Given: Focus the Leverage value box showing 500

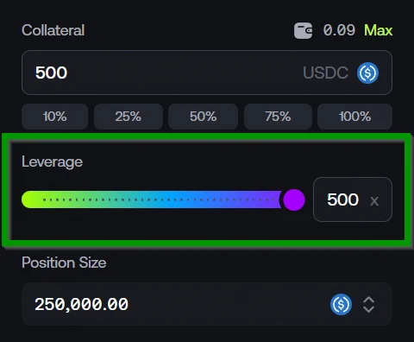Looking at the screenshot, I should (353, 199).
